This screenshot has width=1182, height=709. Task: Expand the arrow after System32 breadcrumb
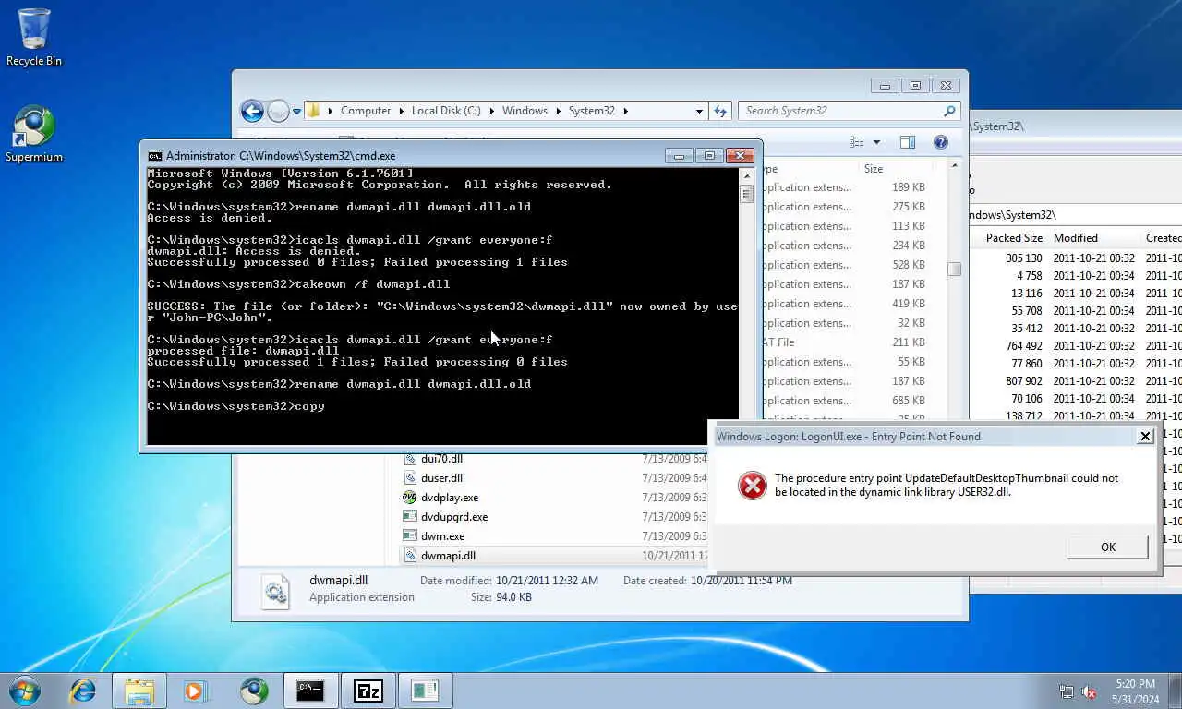tap(625, 111)
